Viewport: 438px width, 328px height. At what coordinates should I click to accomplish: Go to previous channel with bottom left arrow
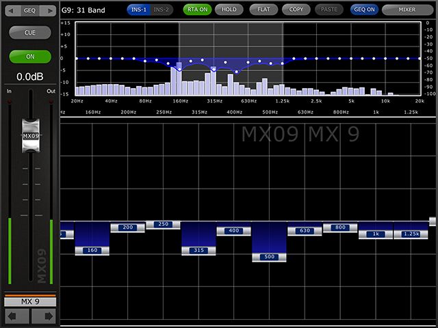click(16, 316)
